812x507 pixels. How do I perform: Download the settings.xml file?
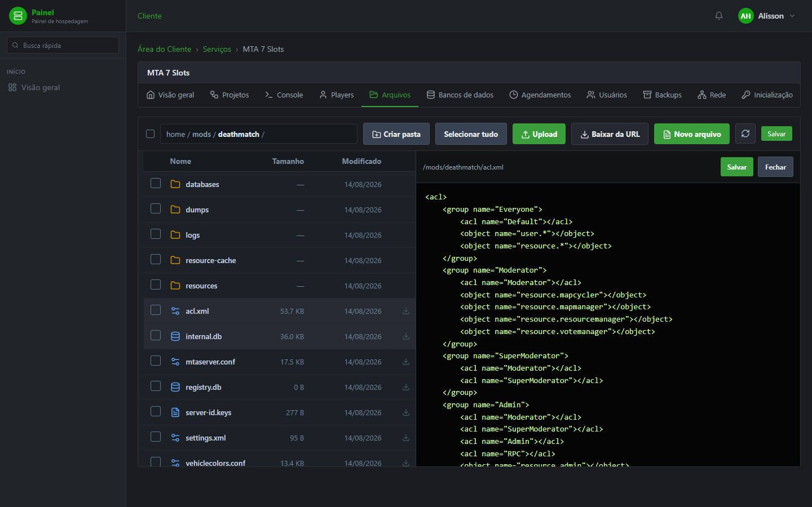406,438
